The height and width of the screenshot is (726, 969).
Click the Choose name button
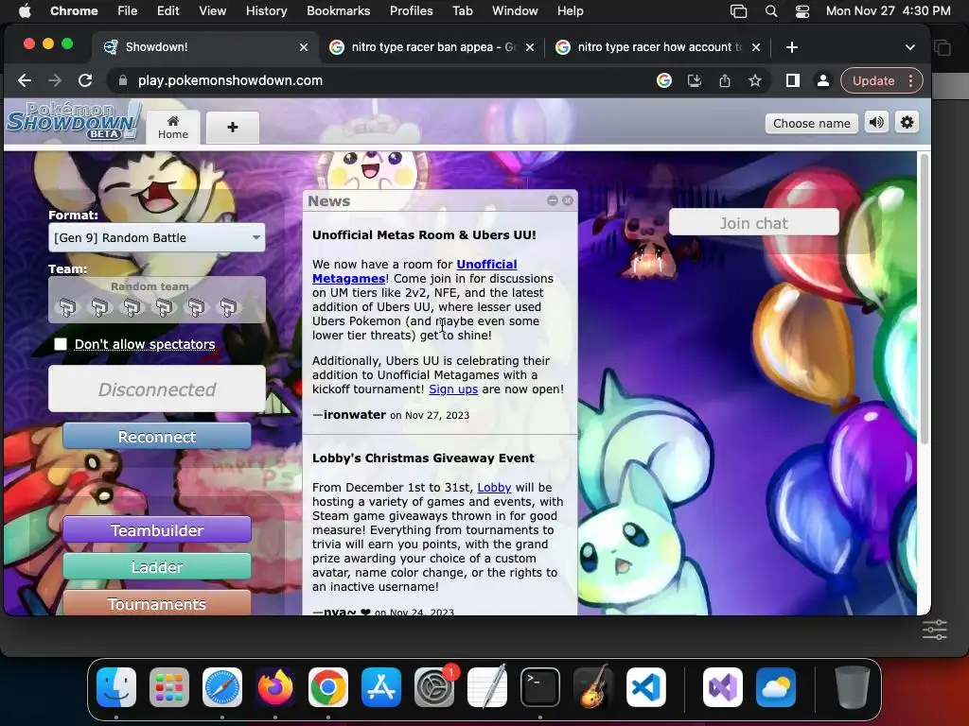[811, 123]
